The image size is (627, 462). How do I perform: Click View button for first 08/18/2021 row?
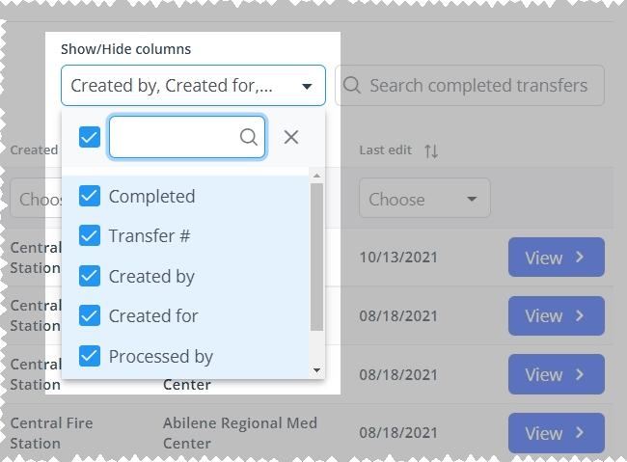(557, 315)
